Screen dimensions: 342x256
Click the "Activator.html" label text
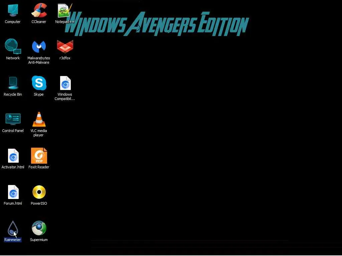click(x=13, y=167)
